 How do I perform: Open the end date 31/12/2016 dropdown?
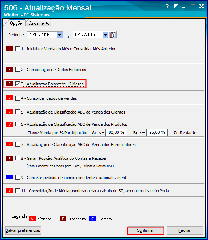[x=105, y=35]
